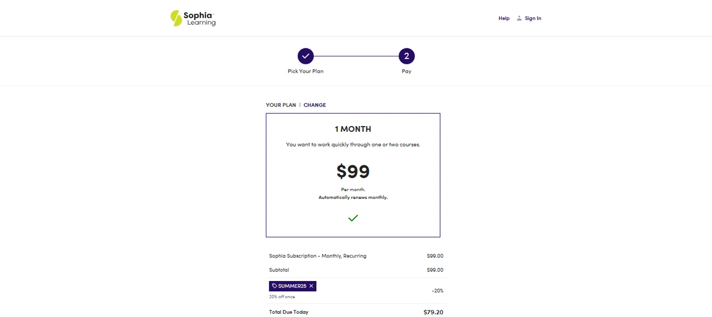Click the 1 MONTH plan heading
Image resolution: width=712 pixels, height=317 pixels.
point(353,129)
